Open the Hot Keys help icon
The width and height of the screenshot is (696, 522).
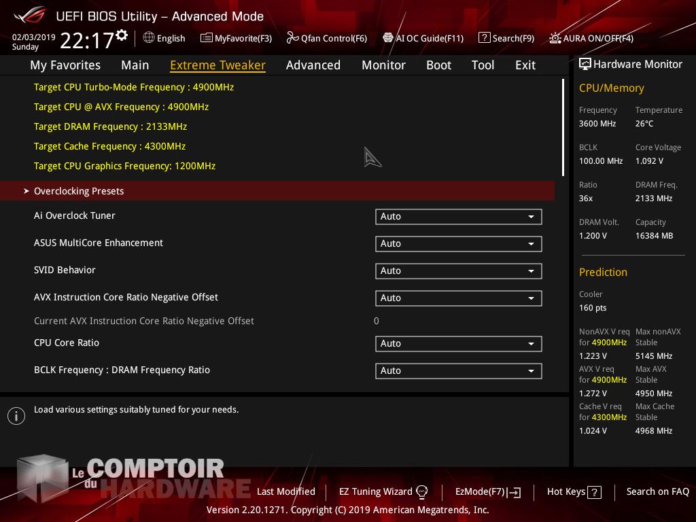coord(594,492)
